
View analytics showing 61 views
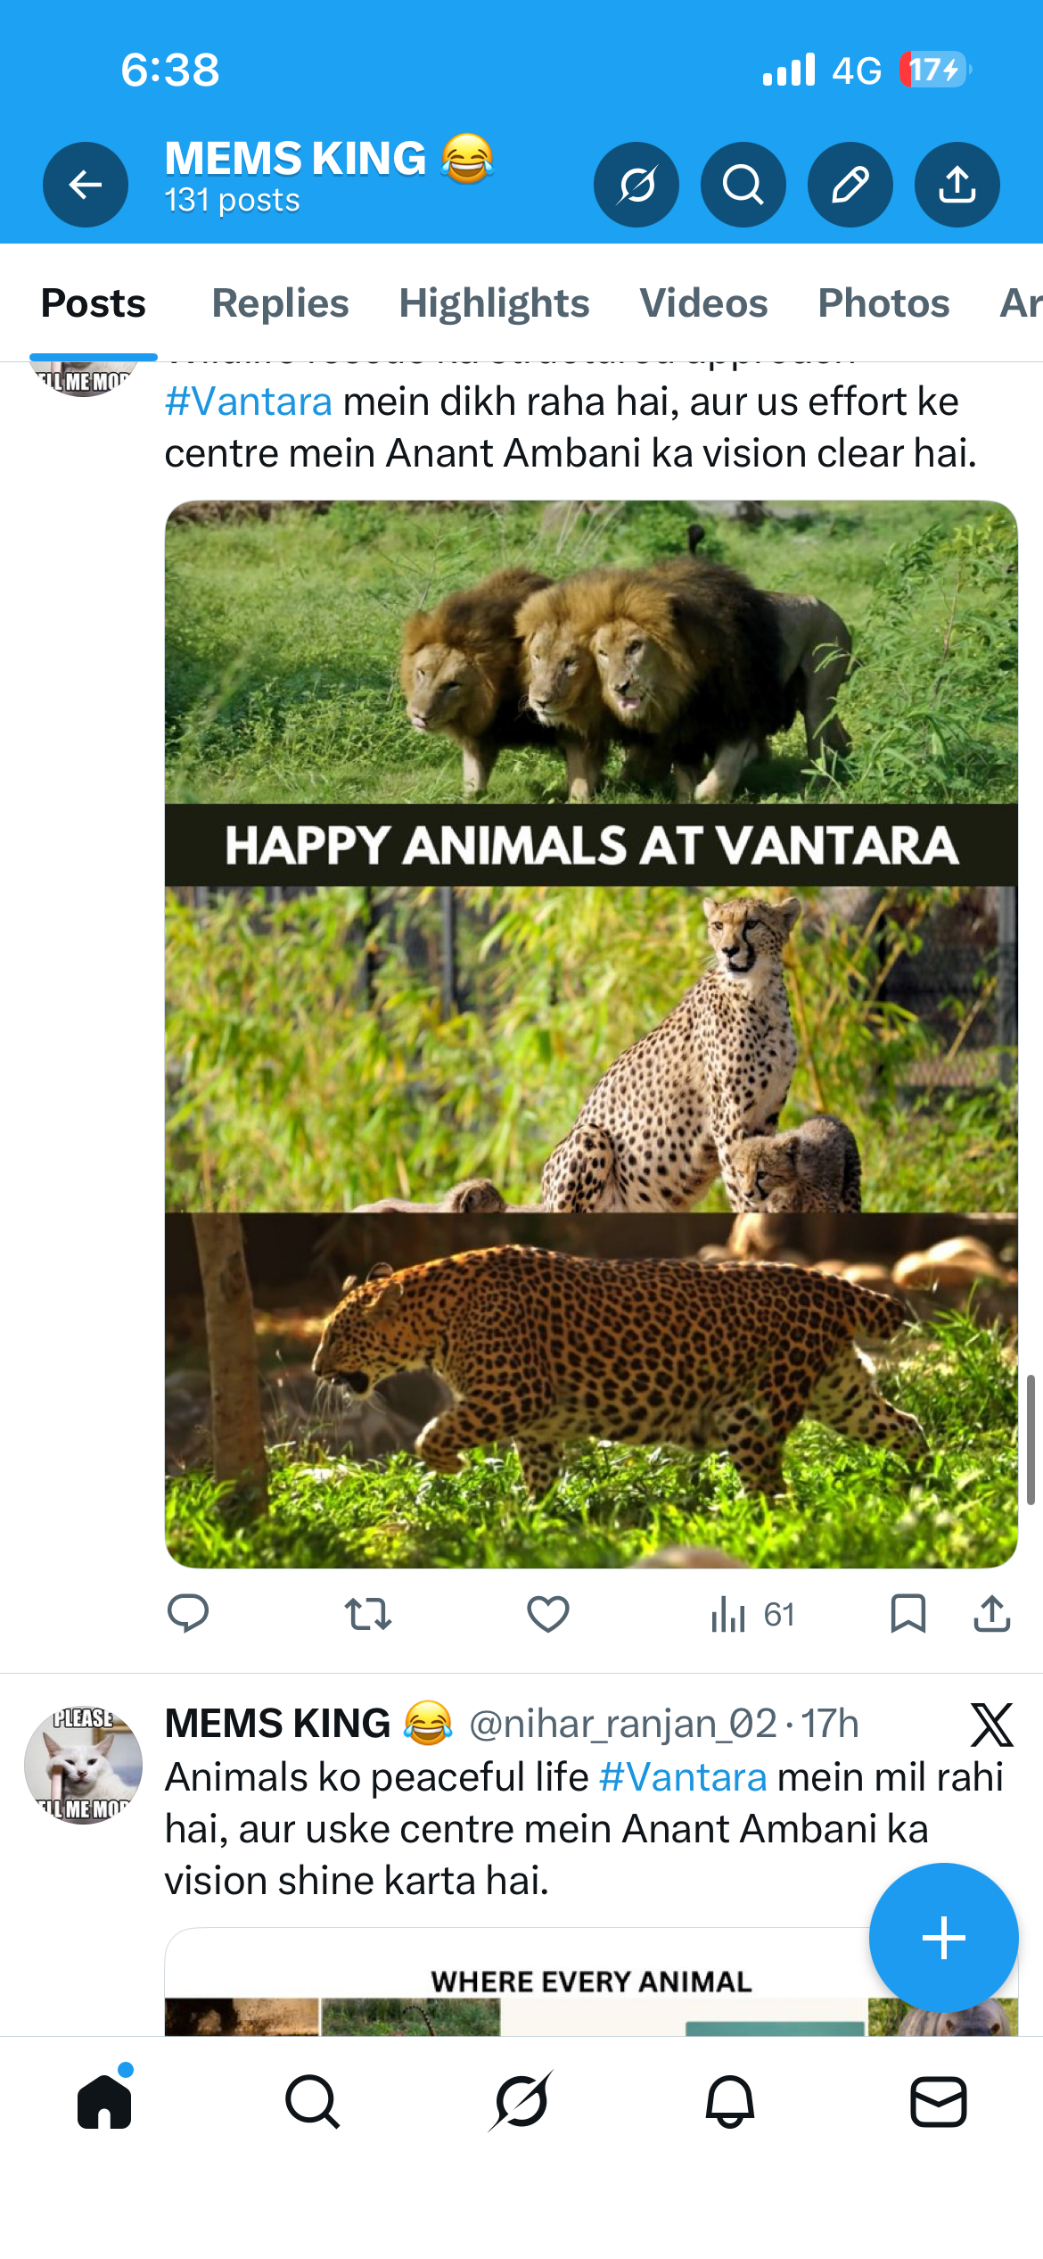751,1614
